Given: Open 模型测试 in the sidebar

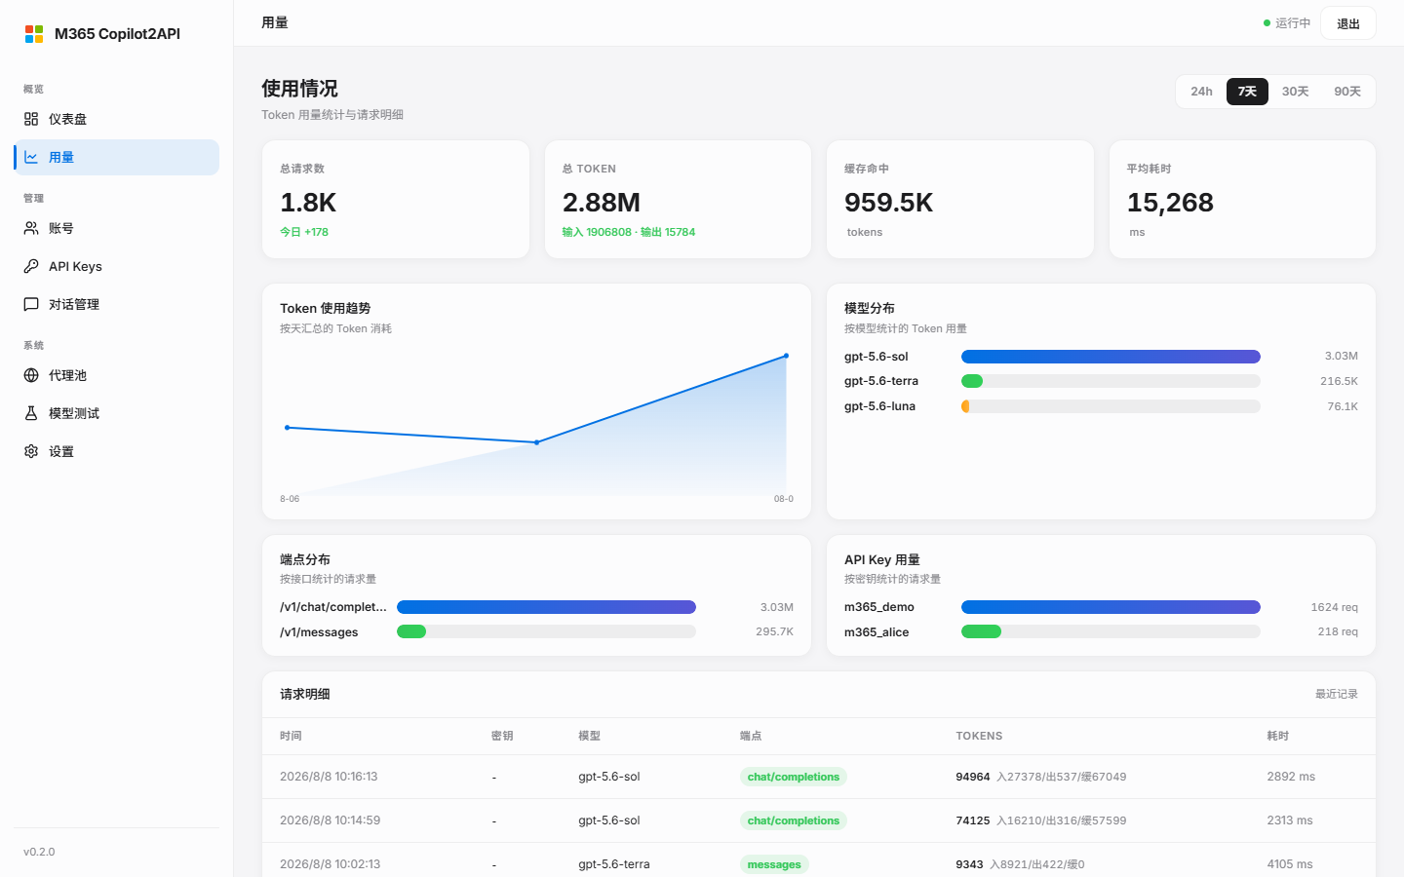Looking at the screenshot, I should click(x=116, y=413).
